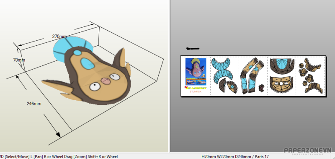Click the 246mm depth dimension label

click(34, 104)
